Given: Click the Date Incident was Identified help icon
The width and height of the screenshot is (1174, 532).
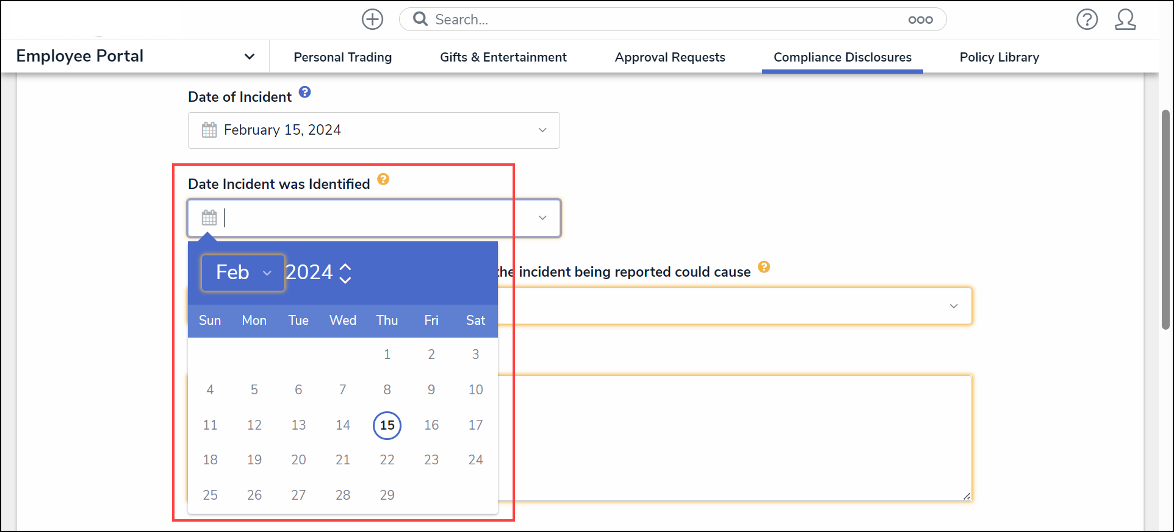Looking at the screenshot, I should (383, 179).
